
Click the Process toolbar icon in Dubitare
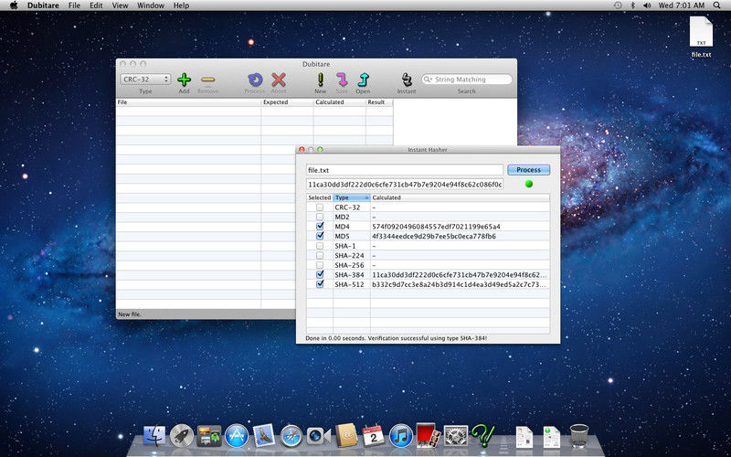pyautogui.click(x=255, y=80)
